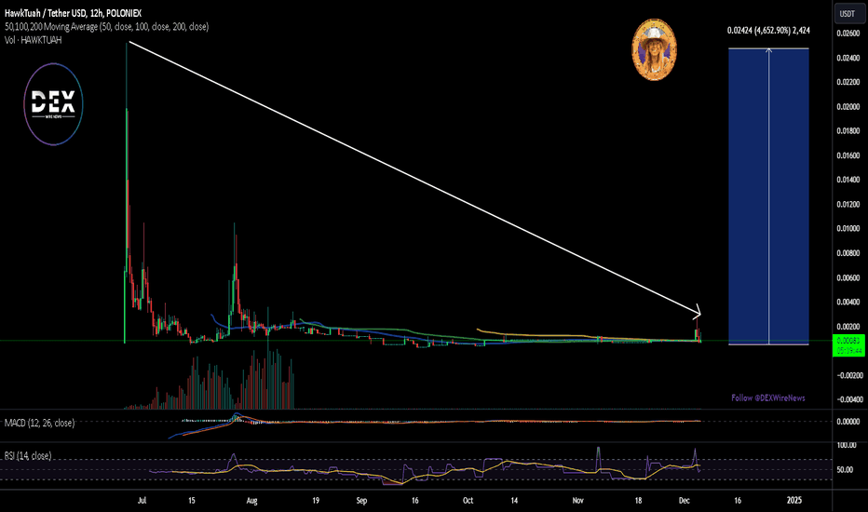Click the 50.00 RSI scale label
This screenshot has width=868, height=512.
coord(845,469)
